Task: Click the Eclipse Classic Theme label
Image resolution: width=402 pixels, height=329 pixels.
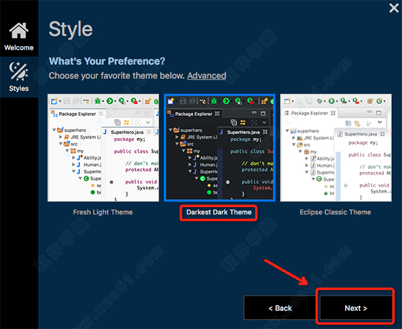Action: click(x=334, y=212)
